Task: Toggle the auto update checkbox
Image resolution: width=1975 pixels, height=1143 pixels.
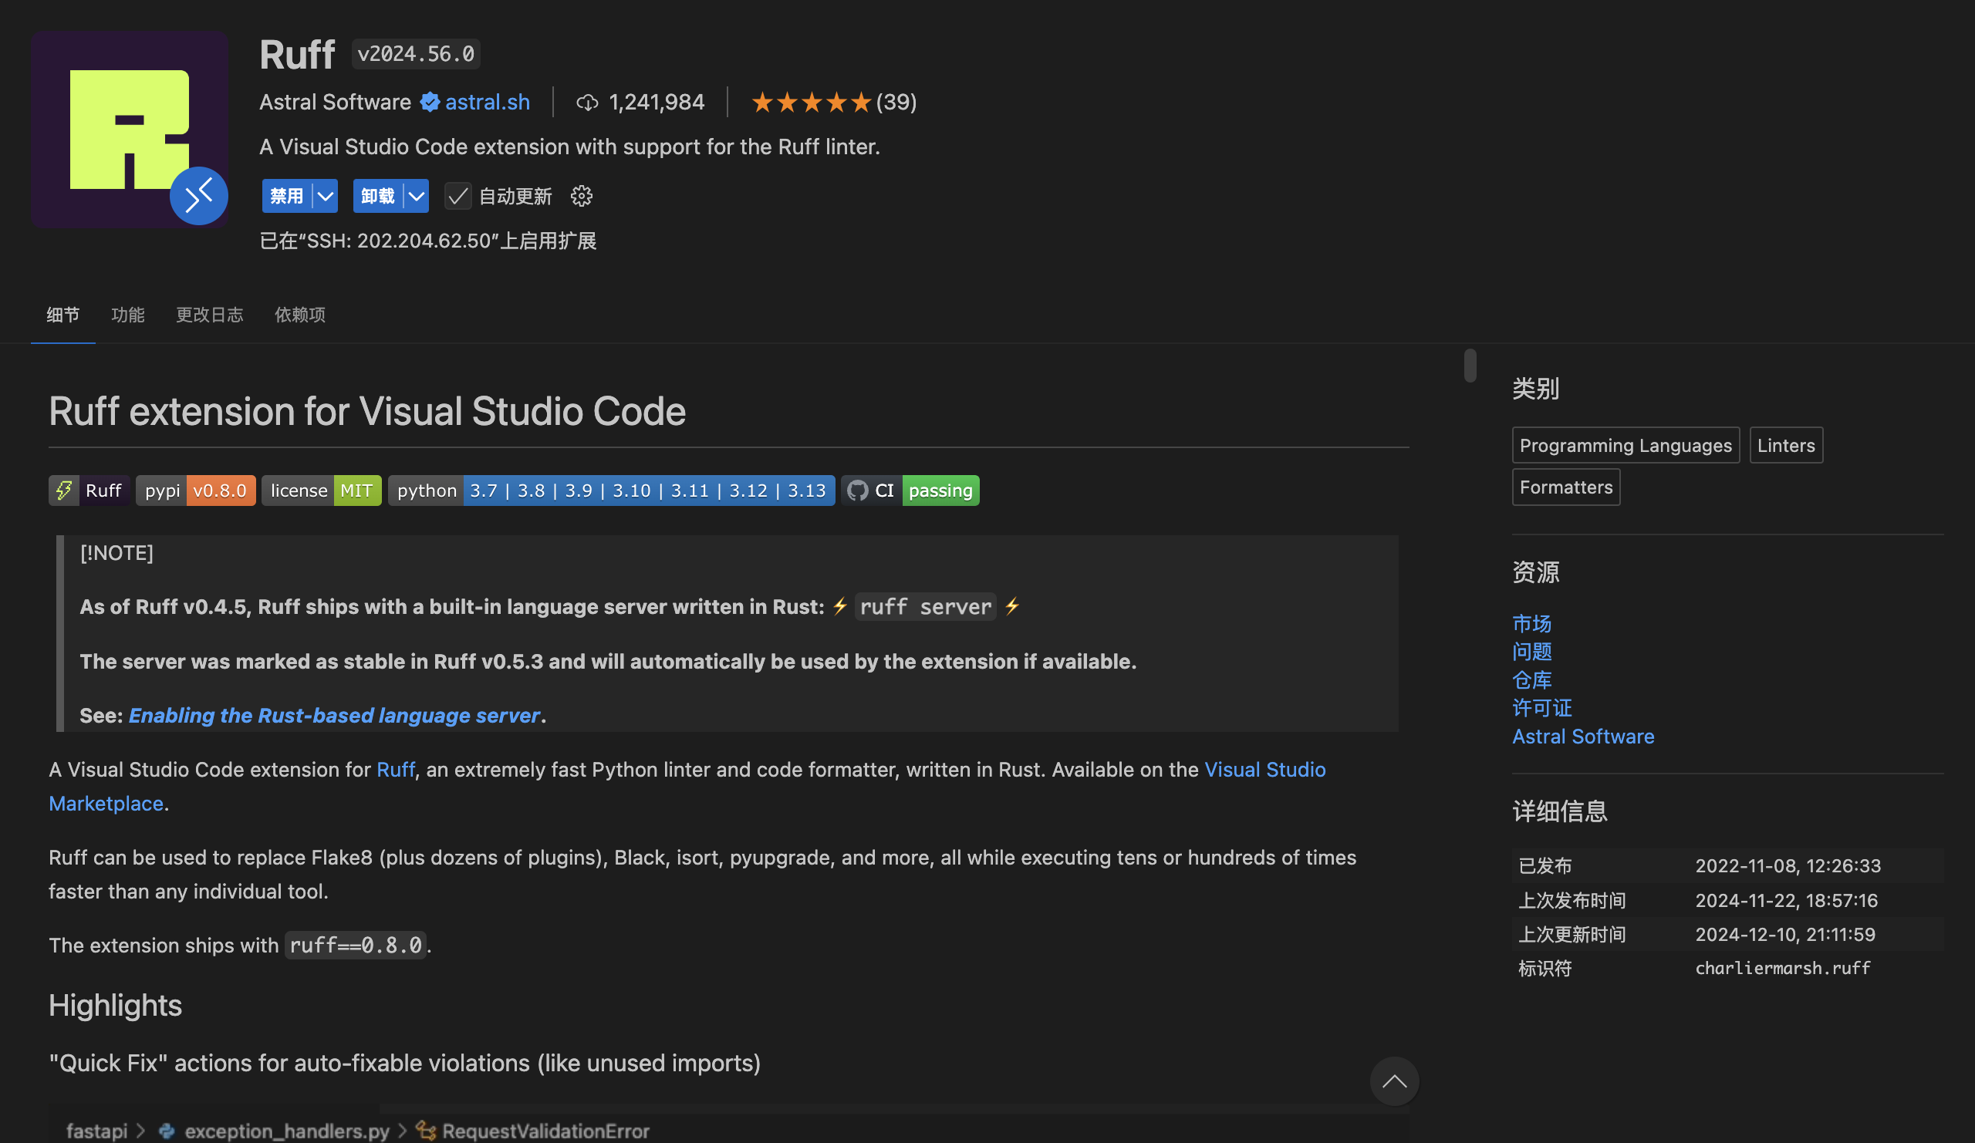Action: [457, 196]
